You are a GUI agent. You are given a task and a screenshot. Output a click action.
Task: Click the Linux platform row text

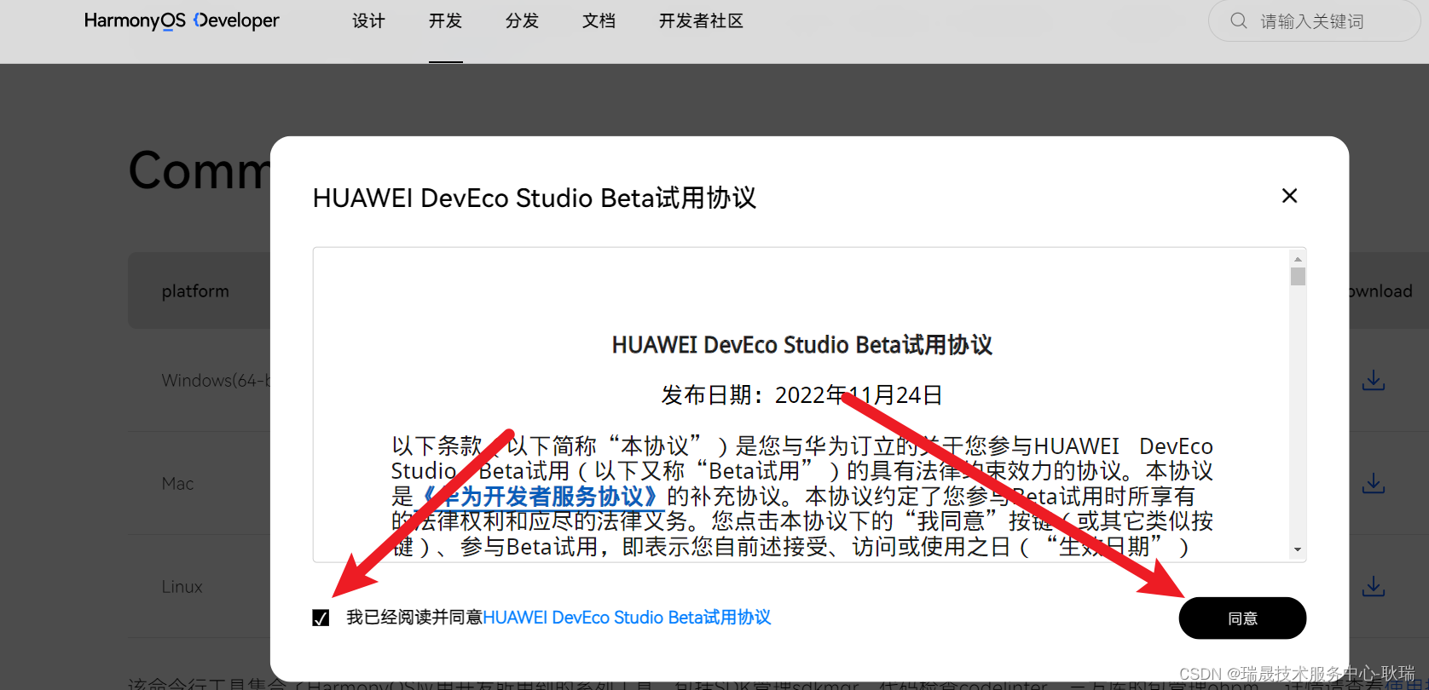coord(182,587)
